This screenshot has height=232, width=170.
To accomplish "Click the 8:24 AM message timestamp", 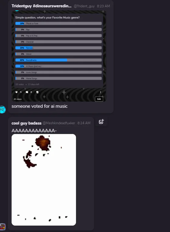I will click(x=84, y=123).
